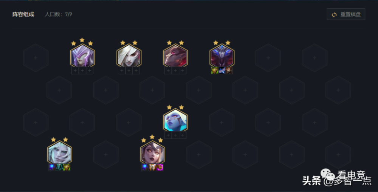Select the purple-helmeted three-star champion

click(82, 55)
